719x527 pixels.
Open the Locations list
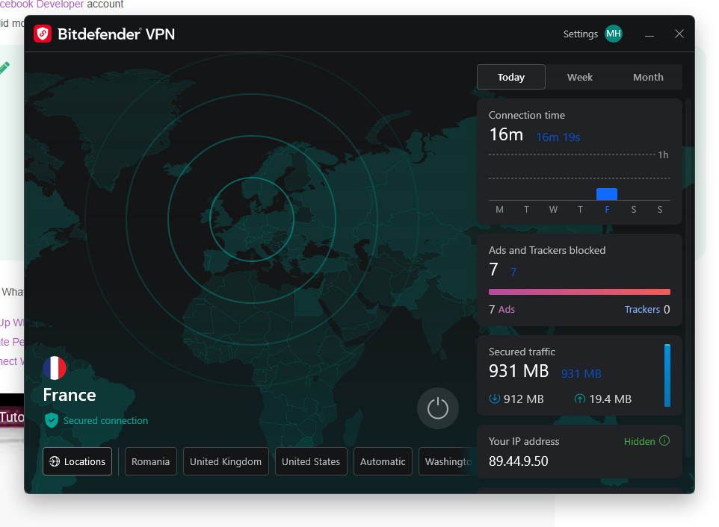point(78,461)
